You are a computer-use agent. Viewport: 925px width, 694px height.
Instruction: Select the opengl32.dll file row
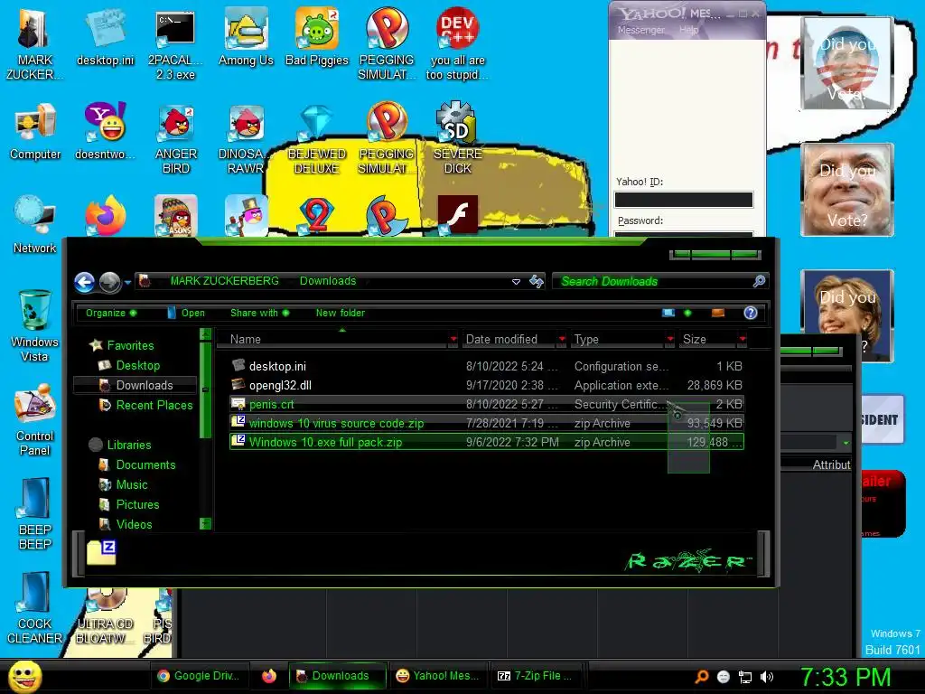(487, 385)
